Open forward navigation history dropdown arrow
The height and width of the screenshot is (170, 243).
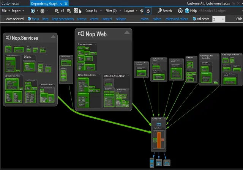[47, 11]
